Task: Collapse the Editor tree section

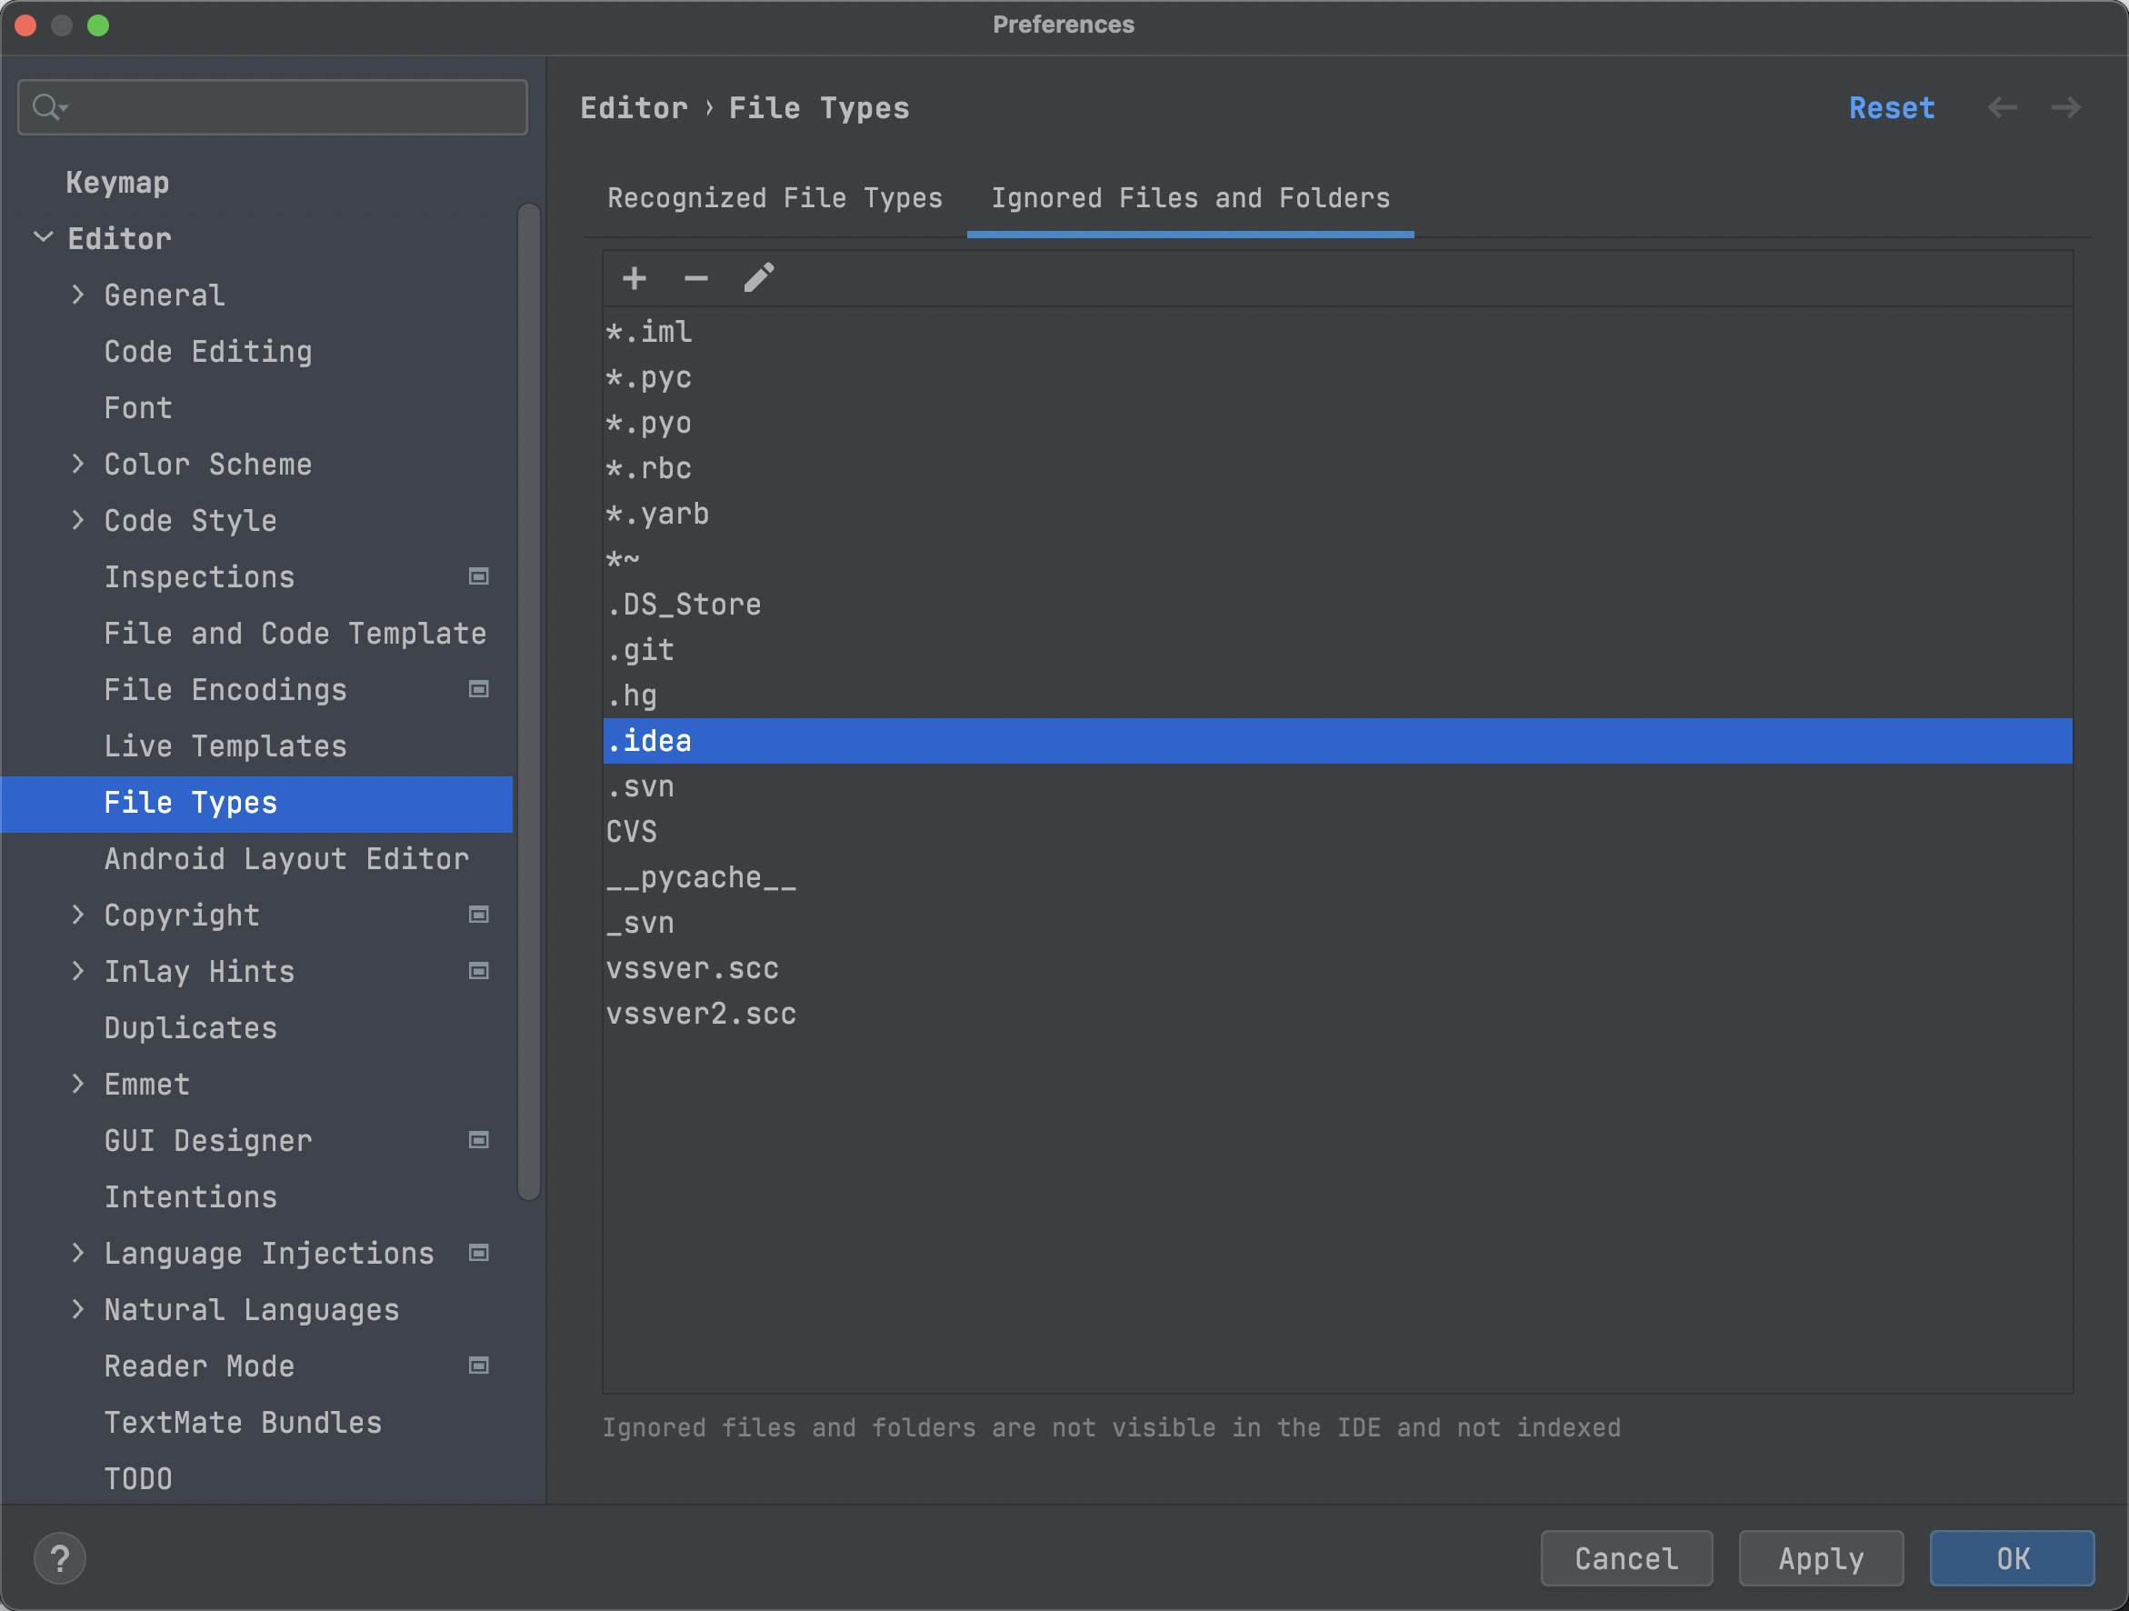Action: pos(44,237)
